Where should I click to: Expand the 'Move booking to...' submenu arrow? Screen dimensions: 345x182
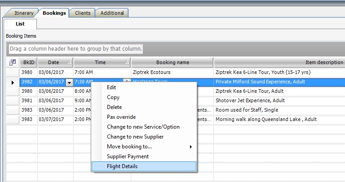(191, 147)
